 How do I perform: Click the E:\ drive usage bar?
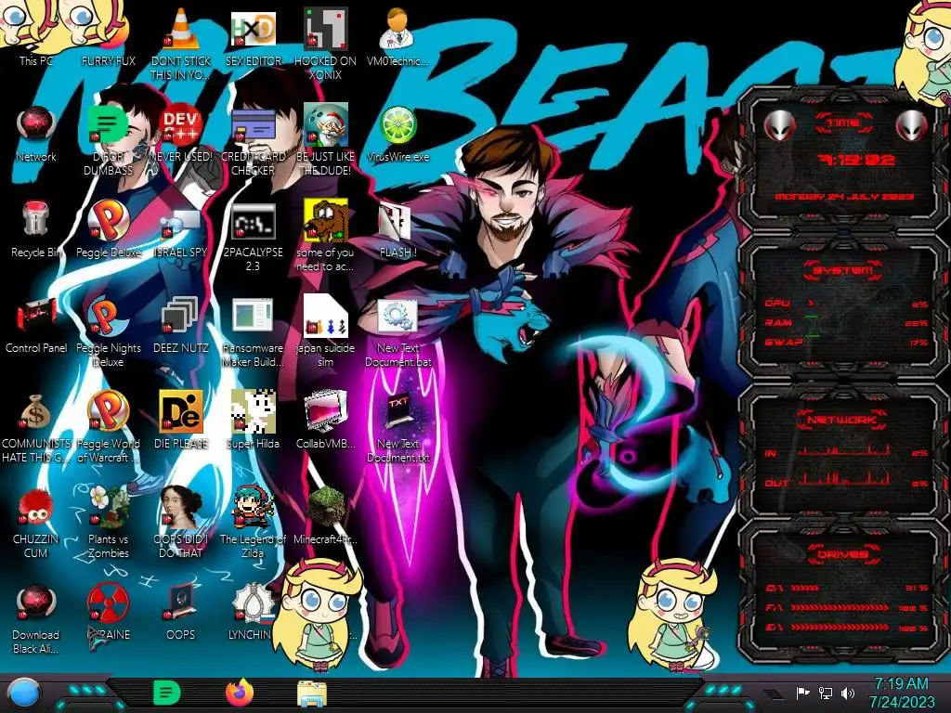(x=840, y=627)
